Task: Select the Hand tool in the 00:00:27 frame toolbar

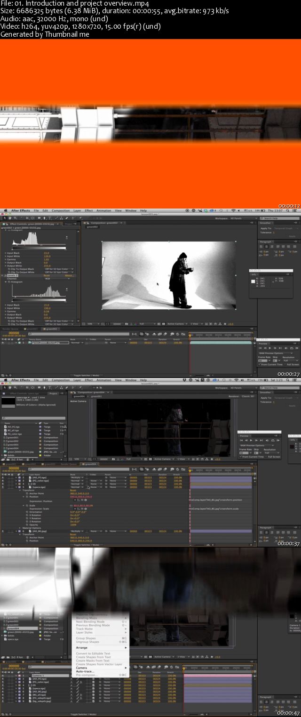Action: pos(10,218)
